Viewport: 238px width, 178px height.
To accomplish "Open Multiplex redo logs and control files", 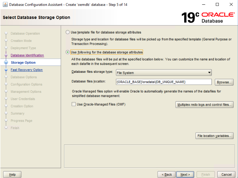I will coord(204,105).
